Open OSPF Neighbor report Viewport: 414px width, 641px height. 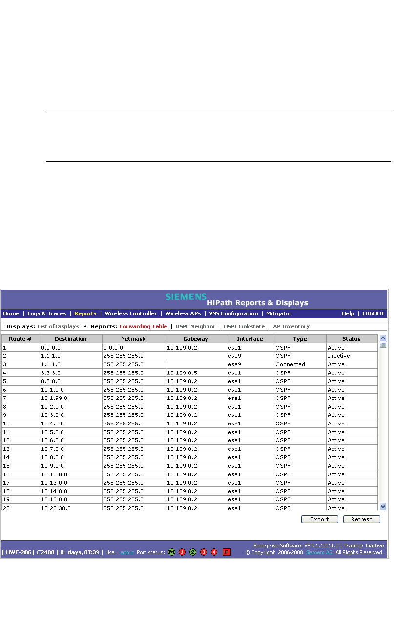pos(195,326)
